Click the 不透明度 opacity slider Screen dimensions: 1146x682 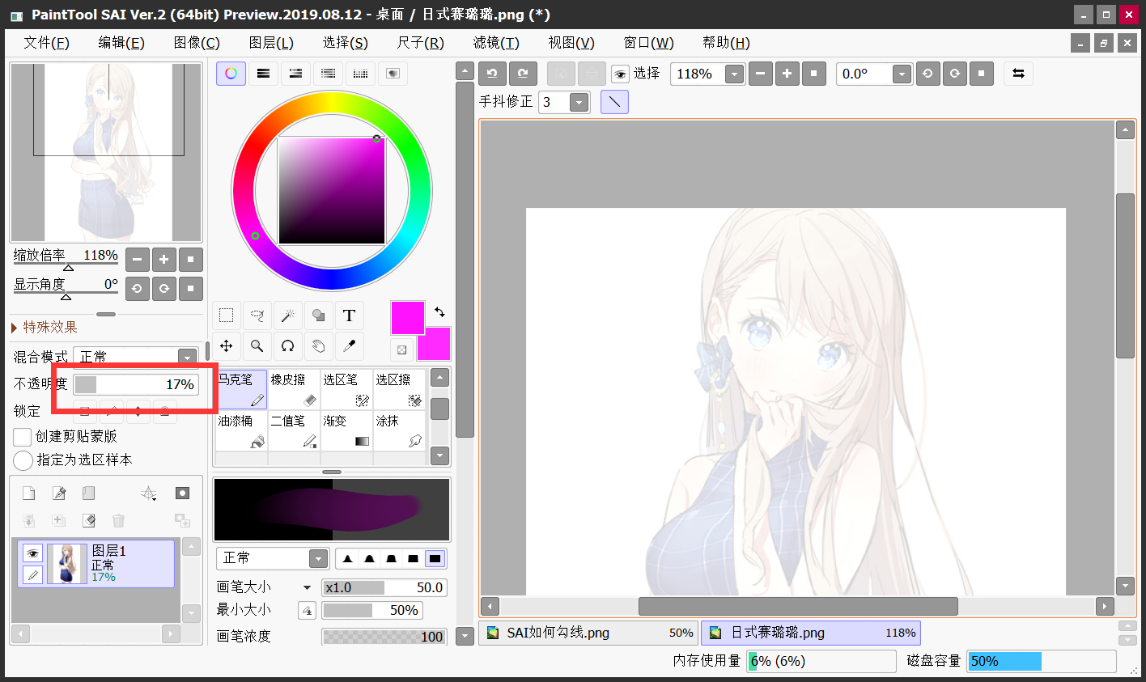[x=136, y=384]
